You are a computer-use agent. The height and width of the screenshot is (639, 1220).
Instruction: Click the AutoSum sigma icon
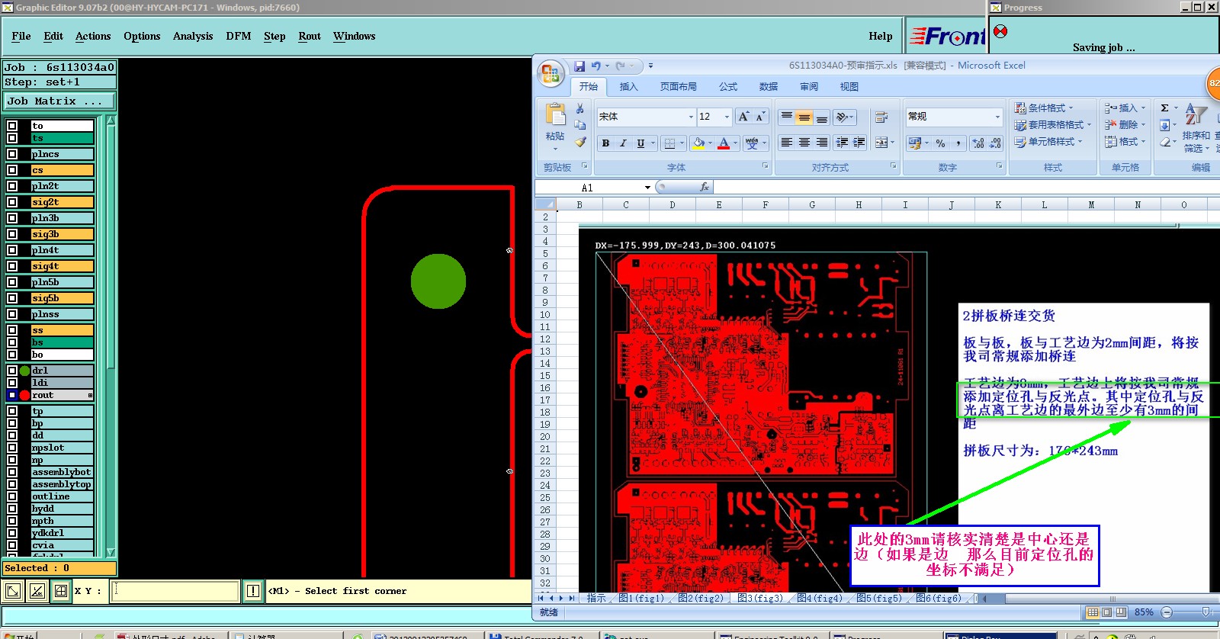pos(1164,108)
